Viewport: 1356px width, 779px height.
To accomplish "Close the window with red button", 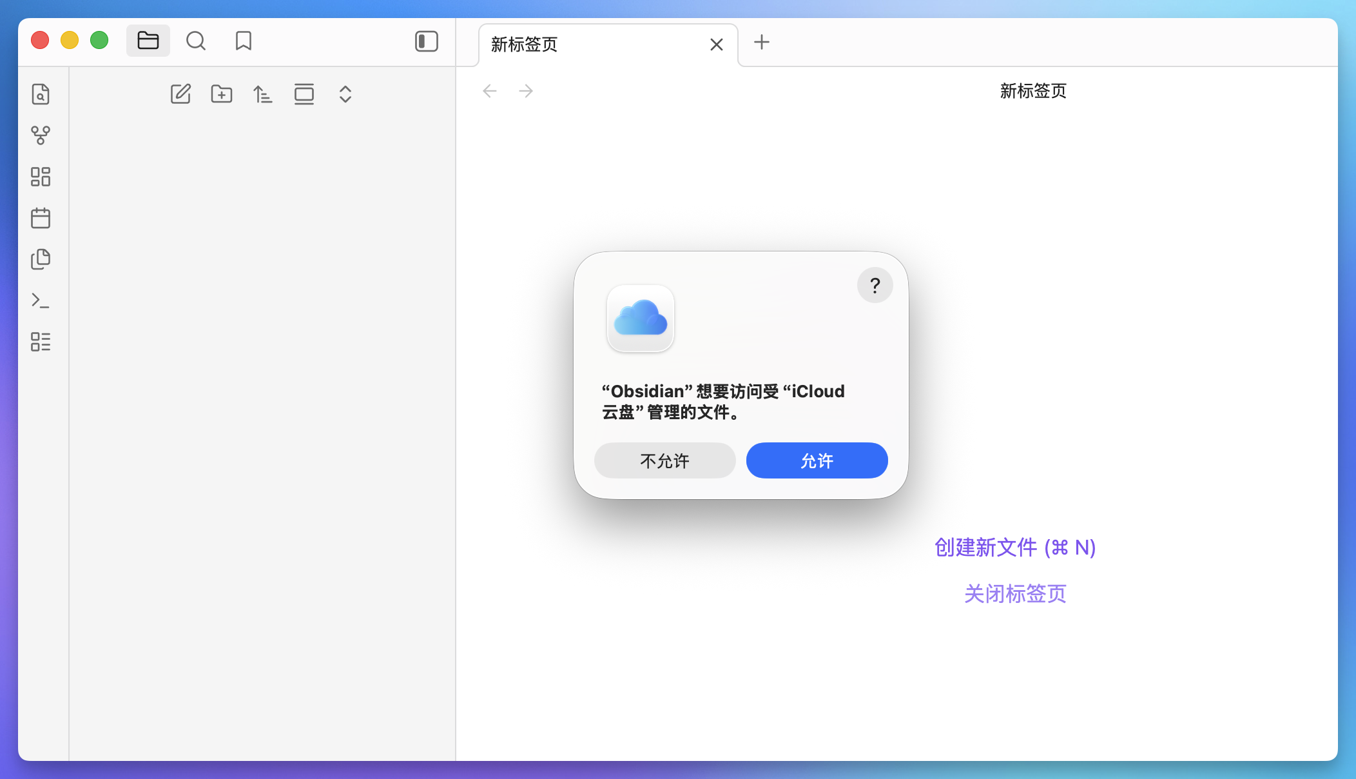I will [40, 40].
